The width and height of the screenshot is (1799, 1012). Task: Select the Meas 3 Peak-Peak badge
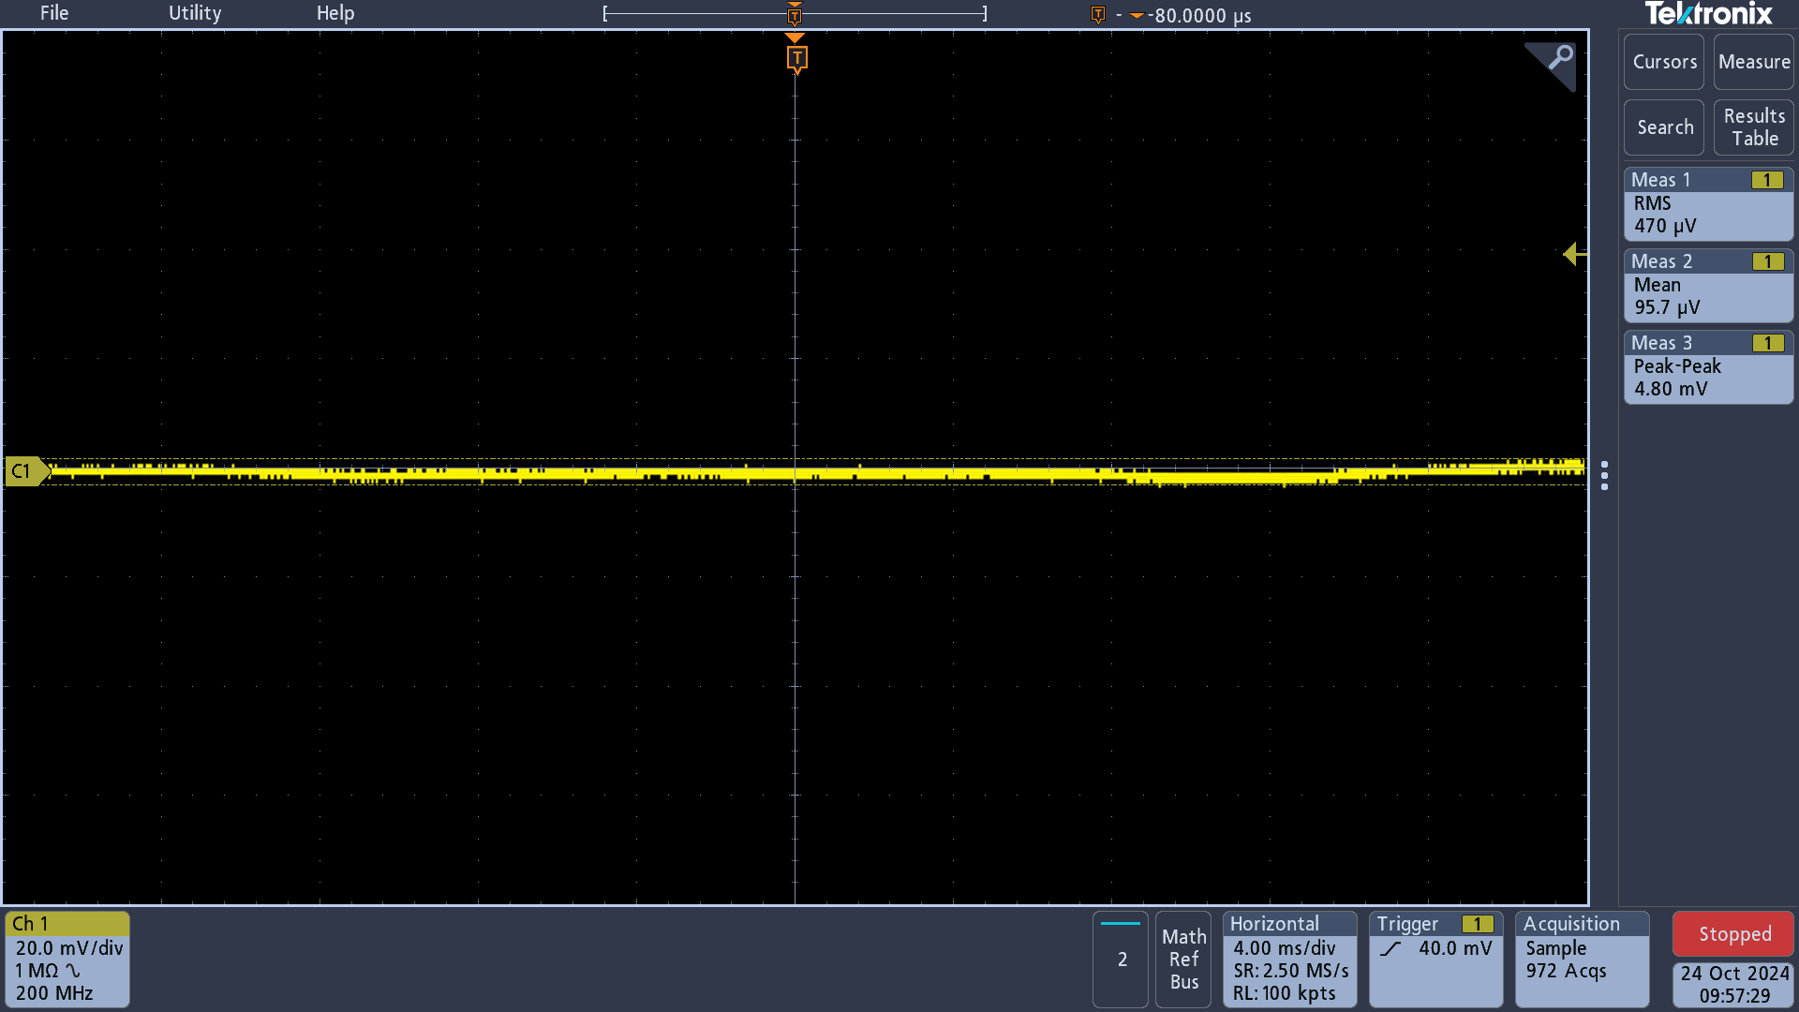tap(1708, 366)
